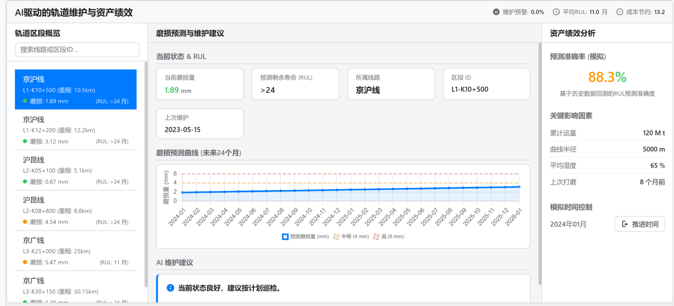Image resolution: width=674 pixels, height=306 pixels.
Task: Click the 平均湿度 65 % row
Action: coord(608,166)
